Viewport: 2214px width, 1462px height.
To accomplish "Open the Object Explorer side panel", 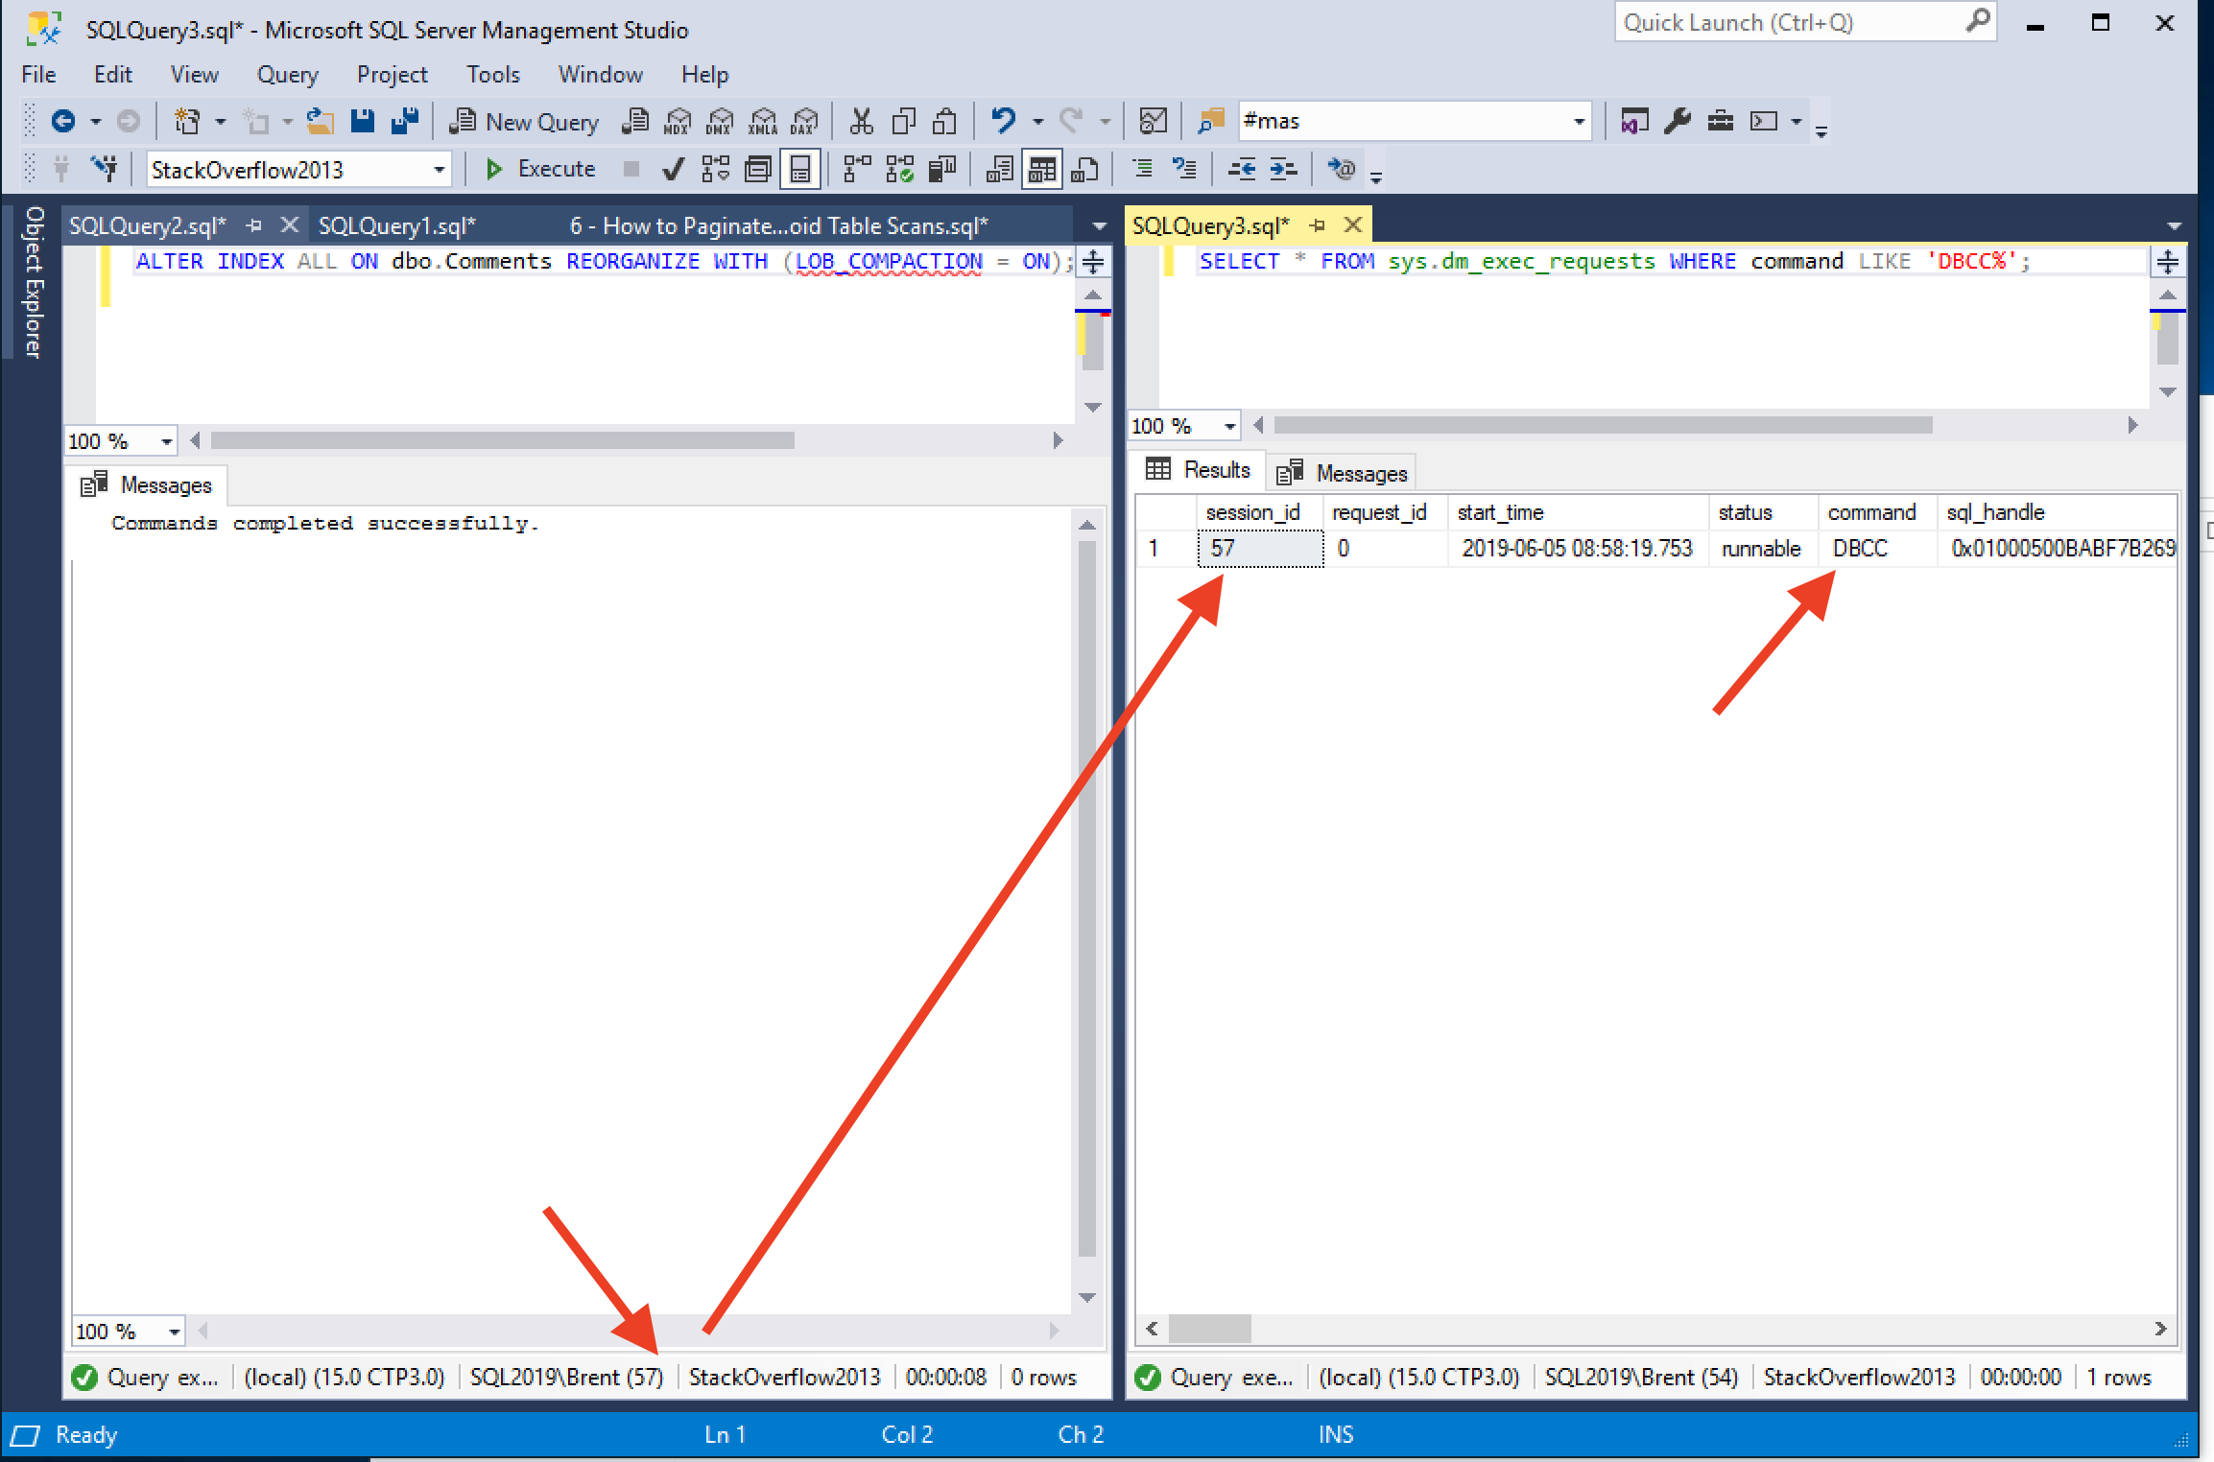I will tap(34, 282).
